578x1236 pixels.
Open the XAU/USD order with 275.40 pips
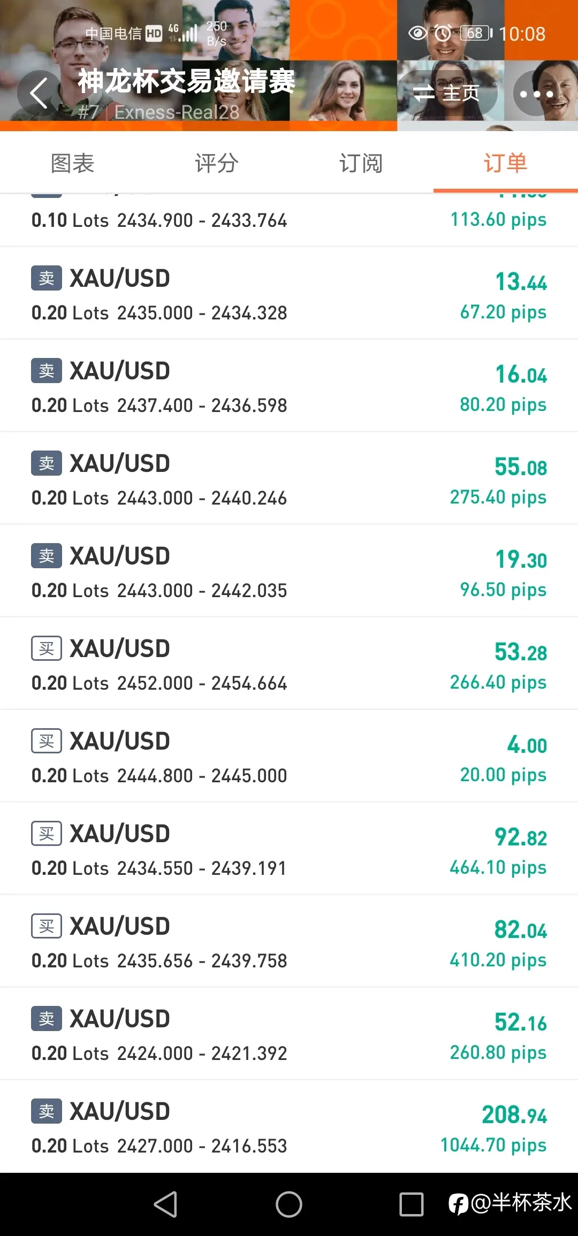[289, 478]
